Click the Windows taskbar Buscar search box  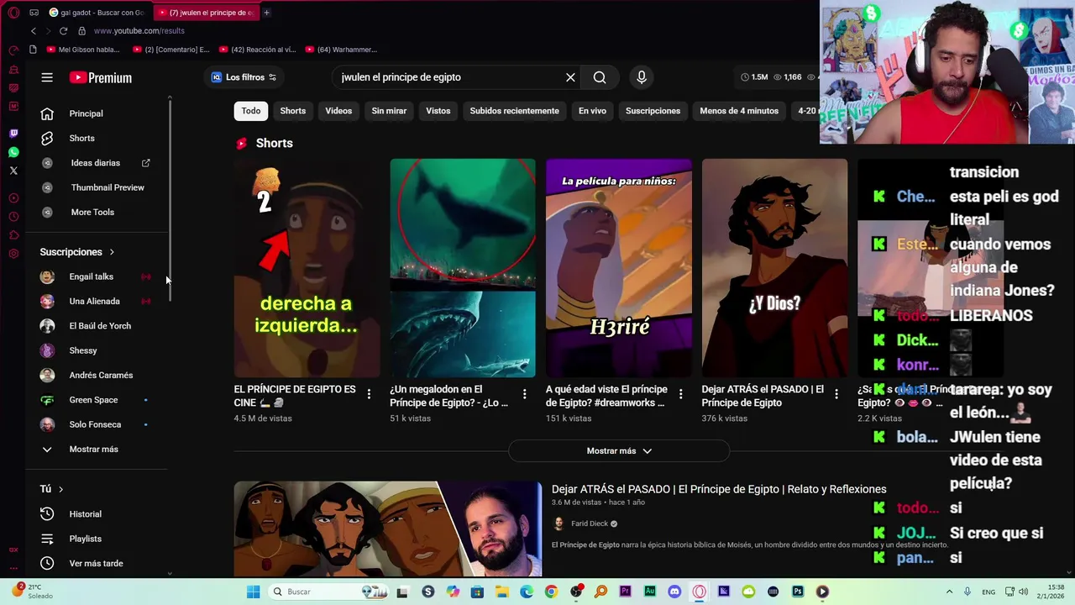click(x=329, y=592)
